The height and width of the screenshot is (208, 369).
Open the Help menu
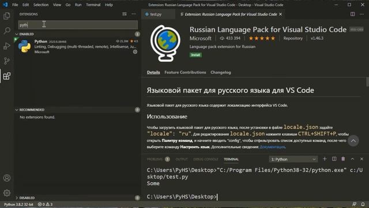click(x=109, y=5)
